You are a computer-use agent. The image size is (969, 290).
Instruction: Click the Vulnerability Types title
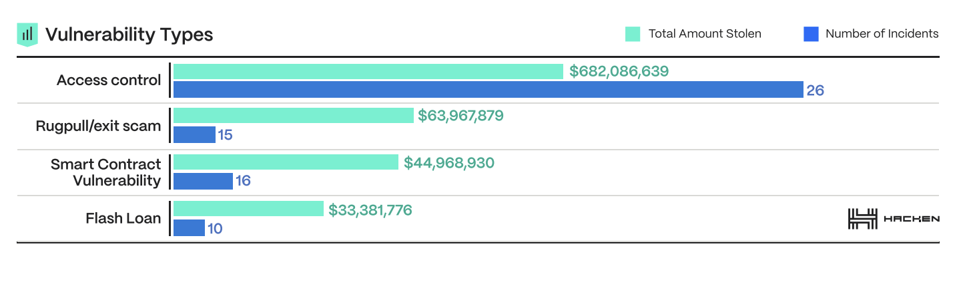pyautogui.click(x=129, y=35)
